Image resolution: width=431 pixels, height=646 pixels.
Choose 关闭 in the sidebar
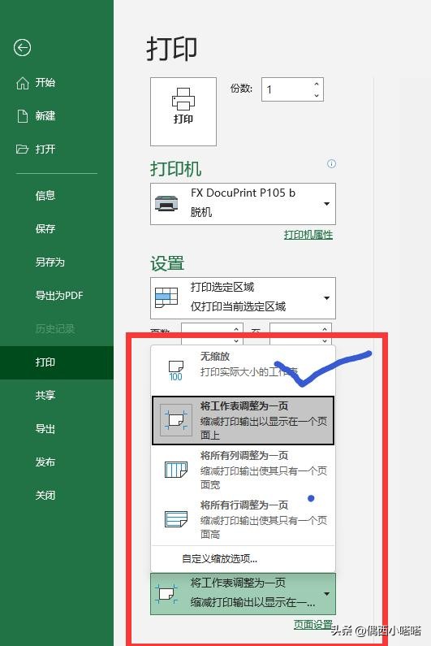[x=57, y=495]
